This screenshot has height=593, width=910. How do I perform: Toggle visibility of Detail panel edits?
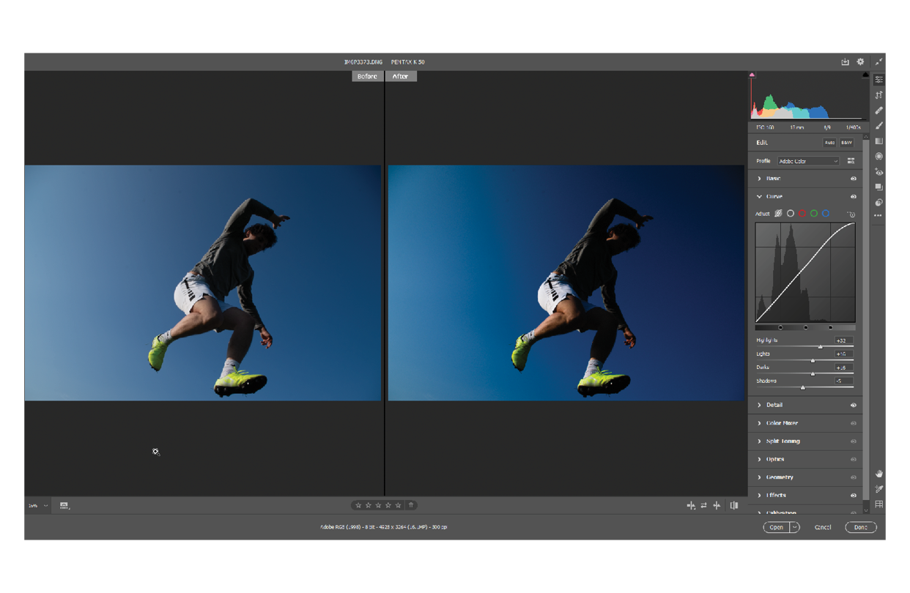854,405
